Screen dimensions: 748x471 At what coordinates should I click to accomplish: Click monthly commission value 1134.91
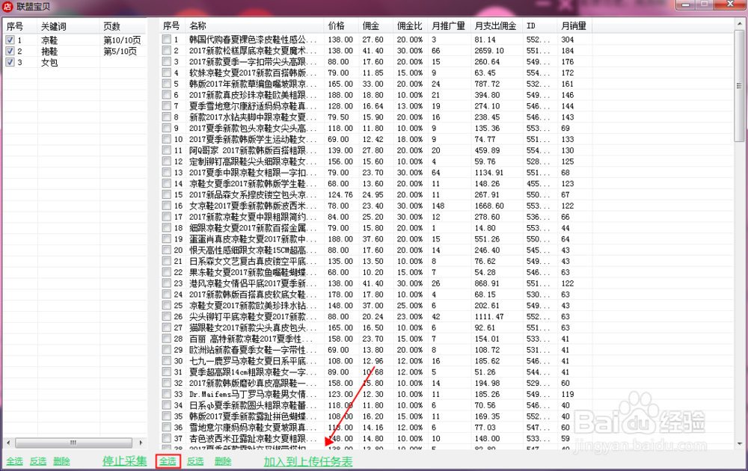[489, 173]
